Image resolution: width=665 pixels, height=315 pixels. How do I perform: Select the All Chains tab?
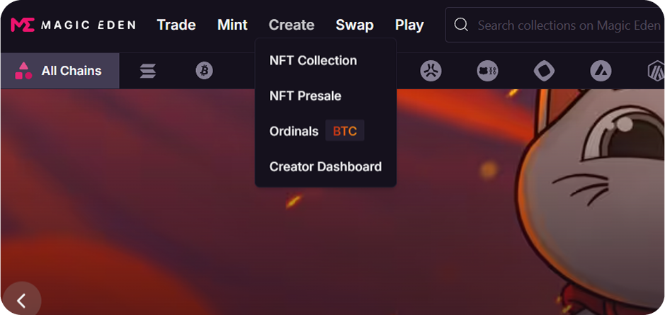click(x=59, y=71)
